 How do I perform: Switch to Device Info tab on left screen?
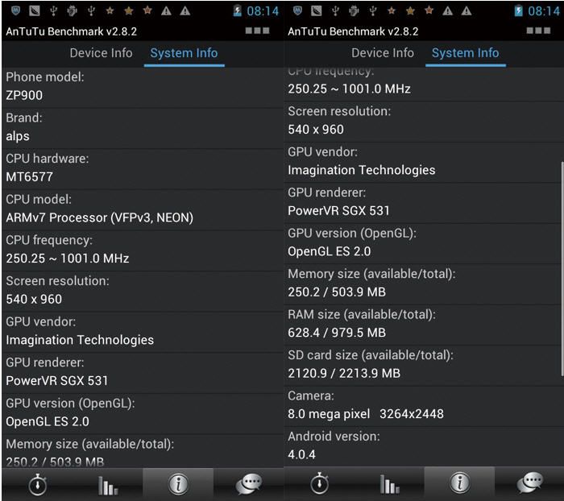point(101,53)
